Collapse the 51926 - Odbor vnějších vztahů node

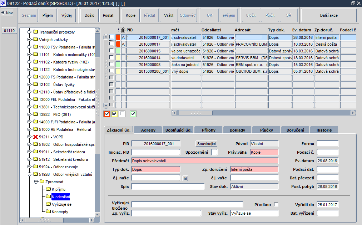point(30,174)
